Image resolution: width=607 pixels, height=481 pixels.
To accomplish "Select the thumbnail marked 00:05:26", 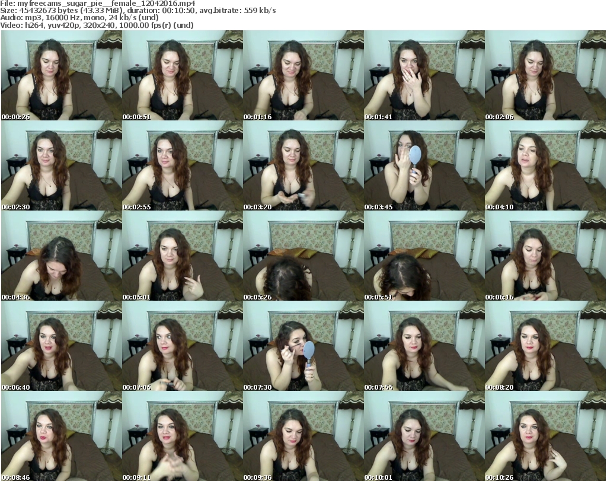I will pos(303,256).
